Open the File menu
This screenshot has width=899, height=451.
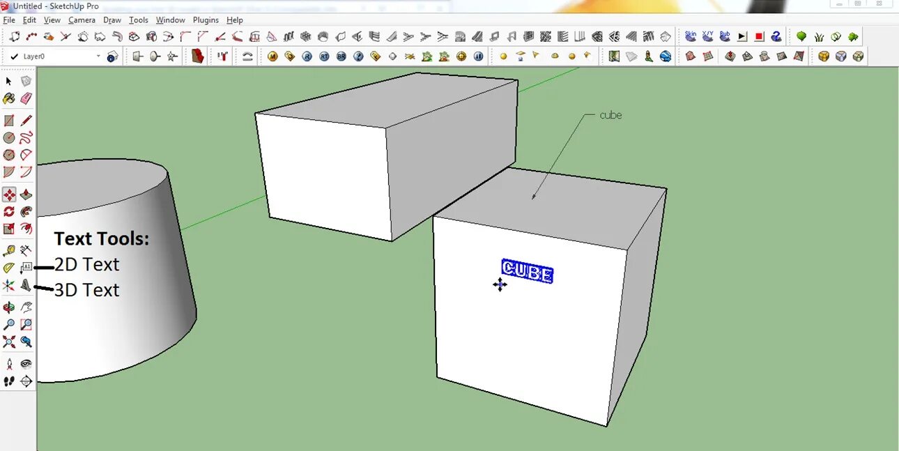coord(8,20)
